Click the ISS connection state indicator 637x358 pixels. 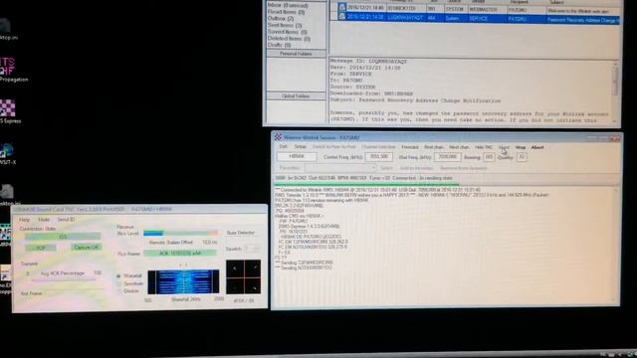63,237
